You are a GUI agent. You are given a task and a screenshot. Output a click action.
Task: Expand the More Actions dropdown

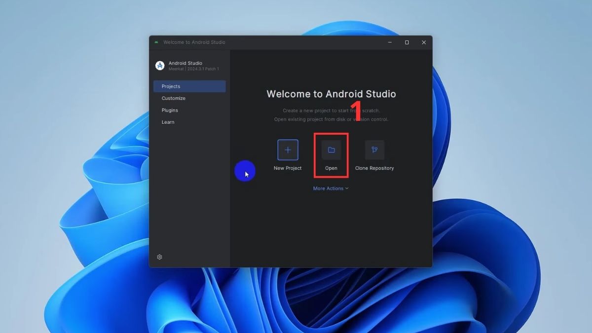point(331,188)
